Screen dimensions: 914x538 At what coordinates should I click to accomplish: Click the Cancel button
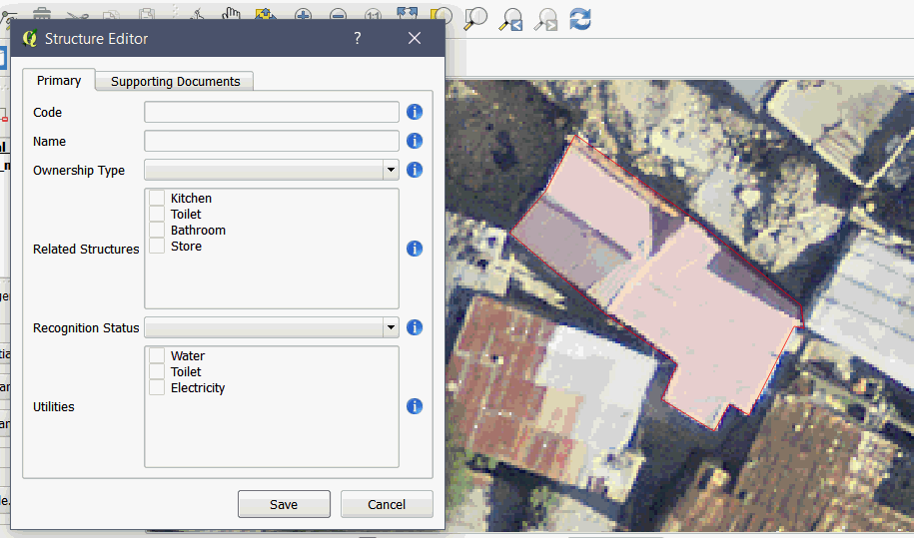(387, 504)
